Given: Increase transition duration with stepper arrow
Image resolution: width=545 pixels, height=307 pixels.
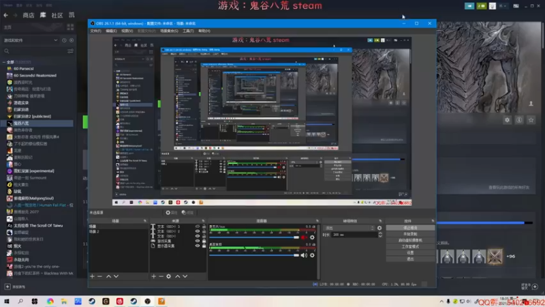Looking at the screenshot, I should click(x=380, y=233).
